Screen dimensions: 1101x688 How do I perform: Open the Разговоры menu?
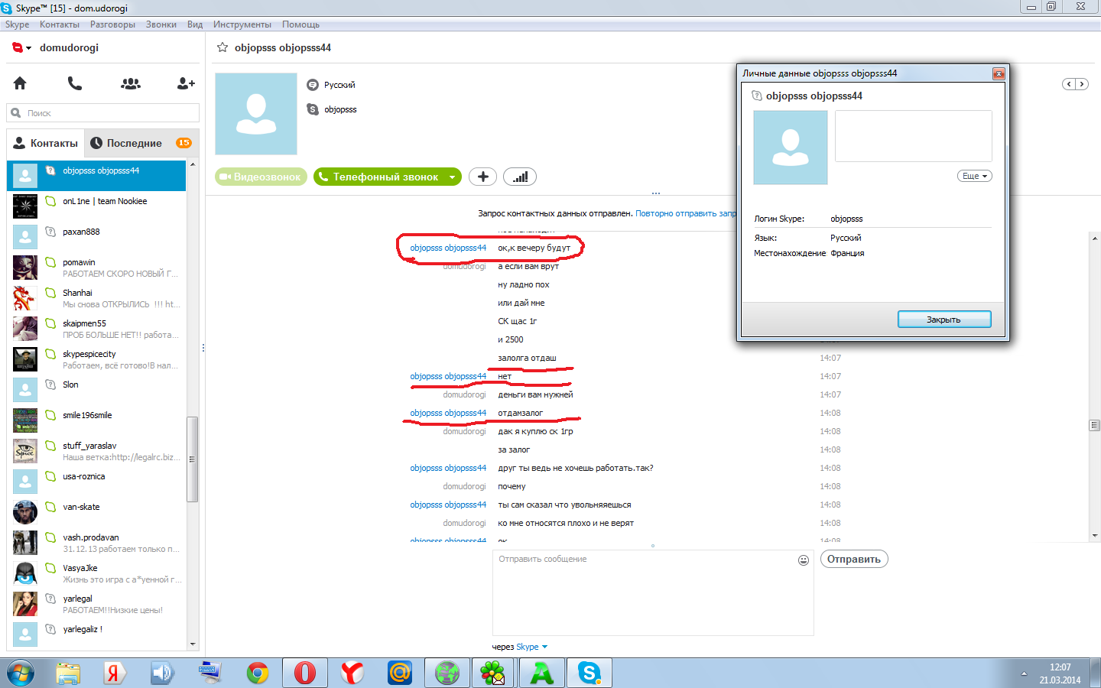[x=112, y=24]
